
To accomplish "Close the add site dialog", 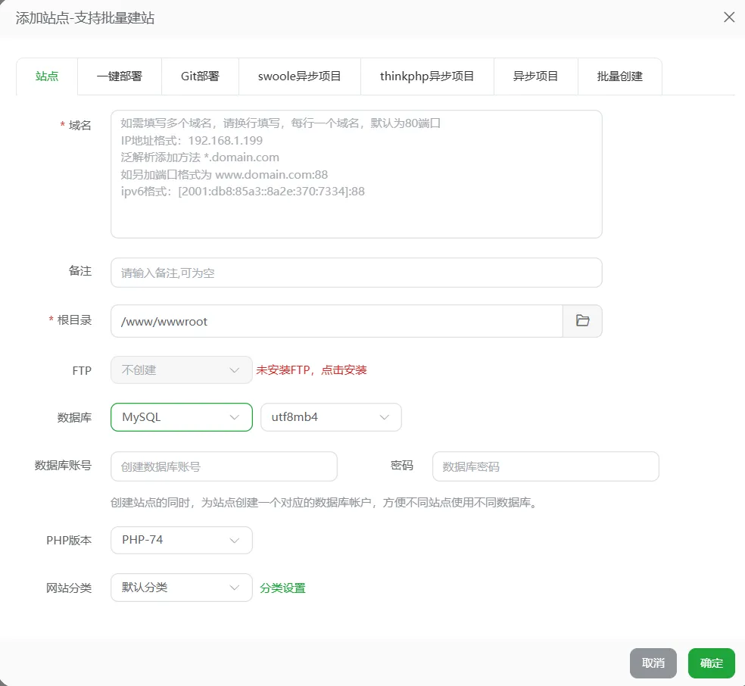I will 729,17.
